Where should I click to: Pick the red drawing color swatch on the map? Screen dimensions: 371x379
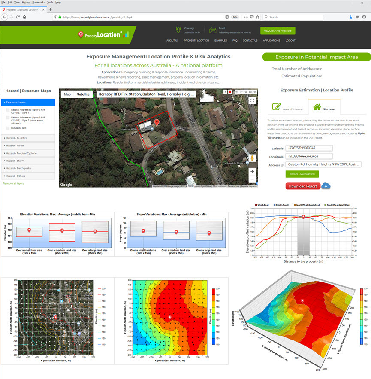230,92
